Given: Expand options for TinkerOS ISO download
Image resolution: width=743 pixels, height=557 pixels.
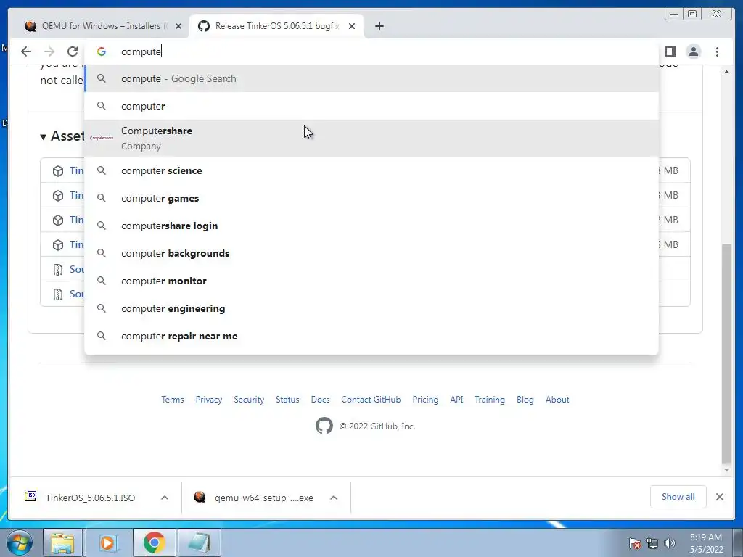Looking at the screenshot, I should pyautogui.click(x=165, y=498).
